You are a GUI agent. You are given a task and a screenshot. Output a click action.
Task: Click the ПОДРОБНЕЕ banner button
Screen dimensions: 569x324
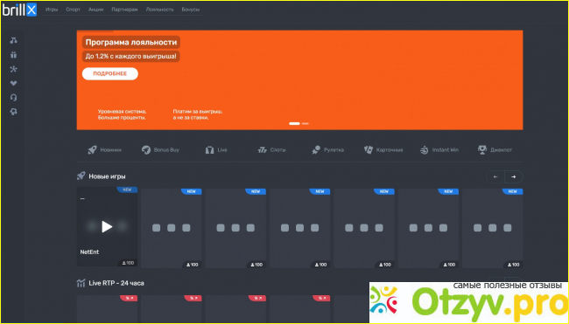[x=110, y=73]
